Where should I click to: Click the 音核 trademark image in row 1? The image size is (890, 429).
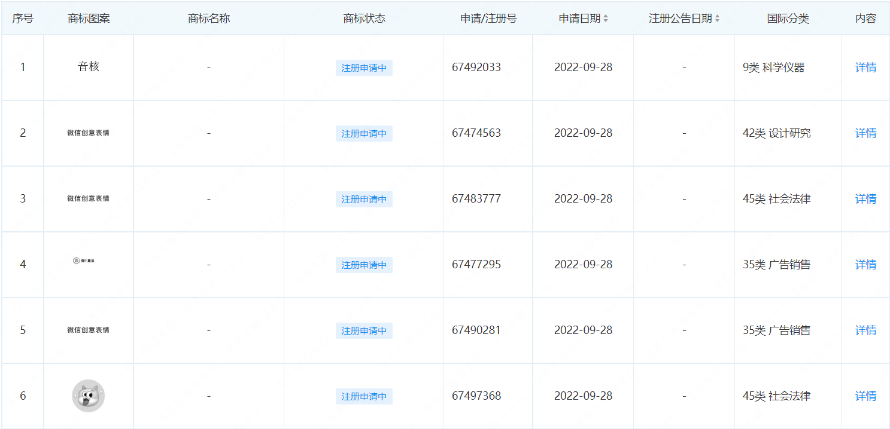[89, 67]
